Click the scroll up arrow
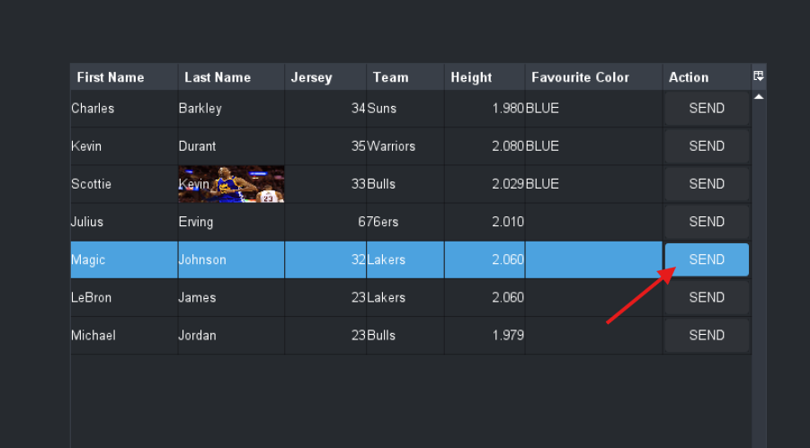The height and width of the screenshot is (448, 810). (x=759, y=96)
